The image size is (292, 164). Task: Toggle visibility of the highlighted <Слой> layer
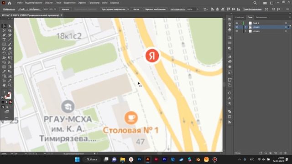point(237,27)
